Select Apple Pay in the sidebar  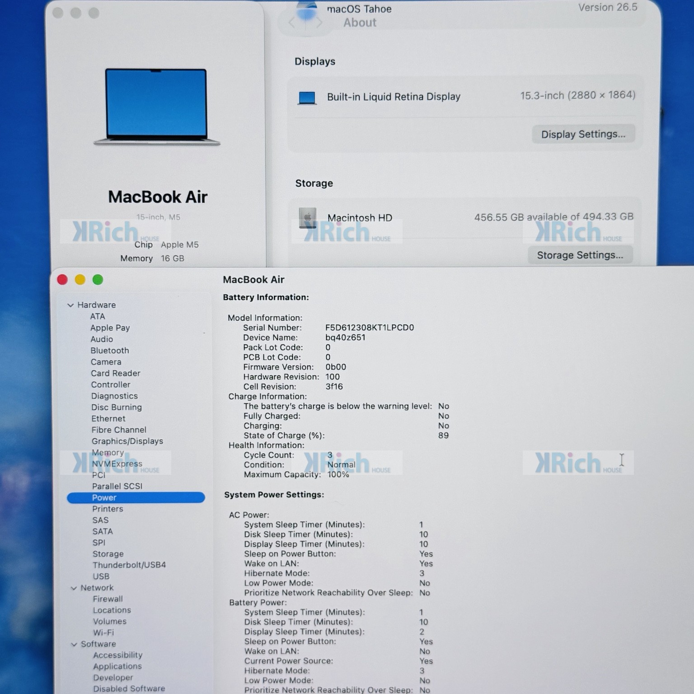(110, 328)
